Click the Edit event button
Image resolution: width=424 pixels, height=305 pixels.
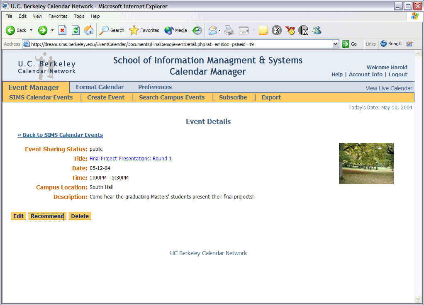pos(18,216)
